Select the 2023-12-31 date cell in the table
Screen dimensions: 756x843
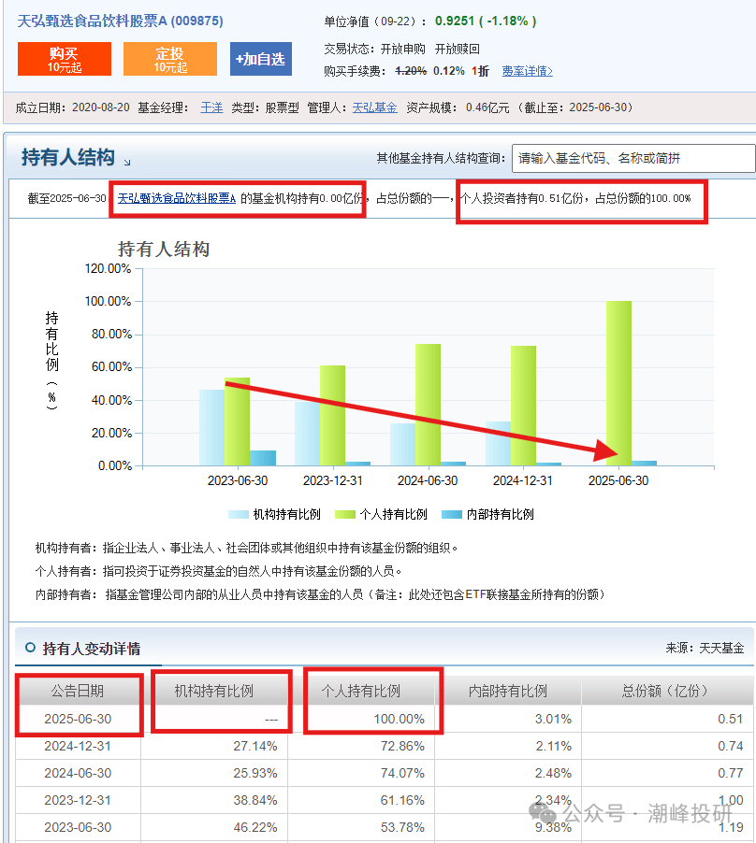pos(78,800)
